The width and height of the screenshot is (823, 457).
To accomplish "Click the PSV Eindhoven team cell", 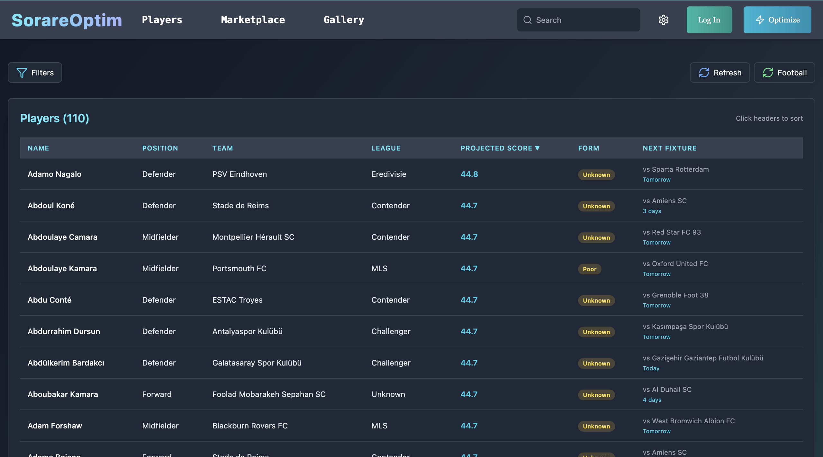I will pyautogui.click(x=240, y=174).
